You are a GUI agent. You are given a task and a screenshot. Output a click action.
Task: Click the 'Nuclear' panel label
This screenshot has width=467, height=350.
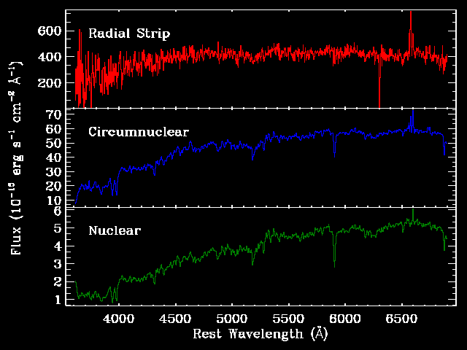click(x=115, y=230)
